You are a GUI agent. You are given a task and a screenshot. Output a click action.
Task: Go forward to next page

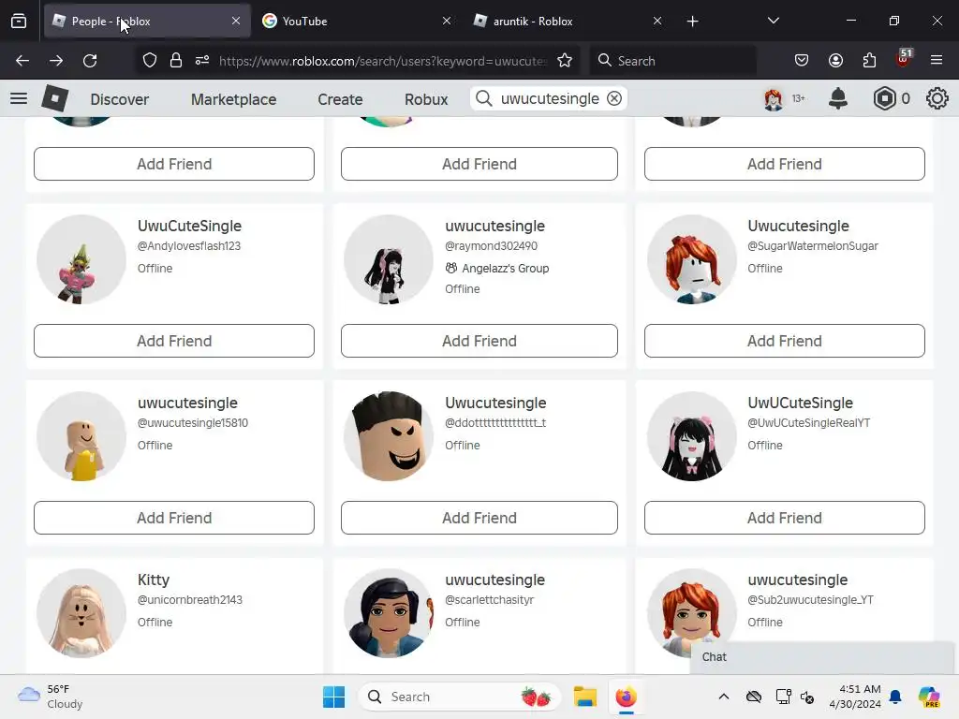pyautogui.click(x=56, y=61)
